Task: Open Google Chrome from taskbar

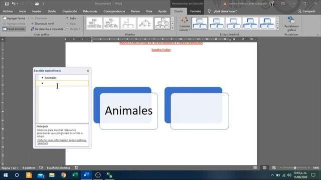Action: 64,175
